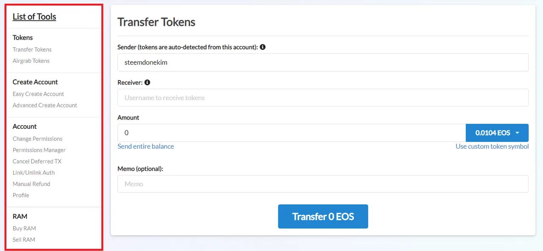Click into the Memo input field
The width and height of the screenshot is (543, 251).
323,184
